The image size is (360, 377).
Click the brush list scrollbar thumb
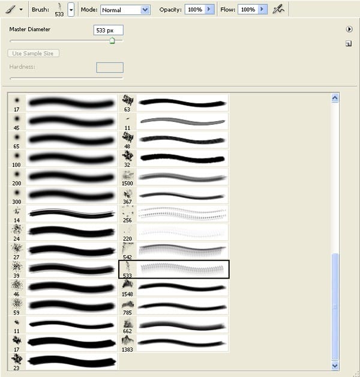click(335, 307)
